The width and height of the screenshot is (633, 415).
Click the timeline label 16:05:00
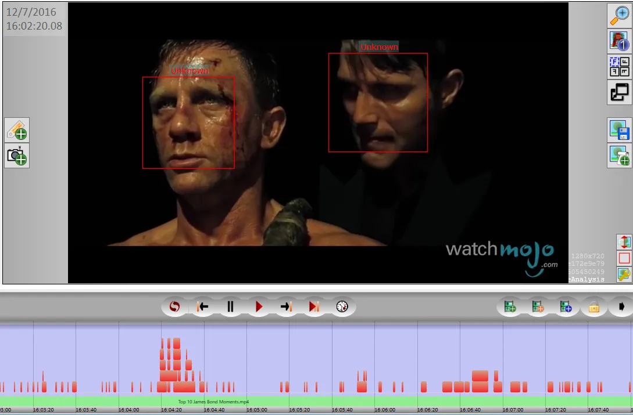coord(257,410)
